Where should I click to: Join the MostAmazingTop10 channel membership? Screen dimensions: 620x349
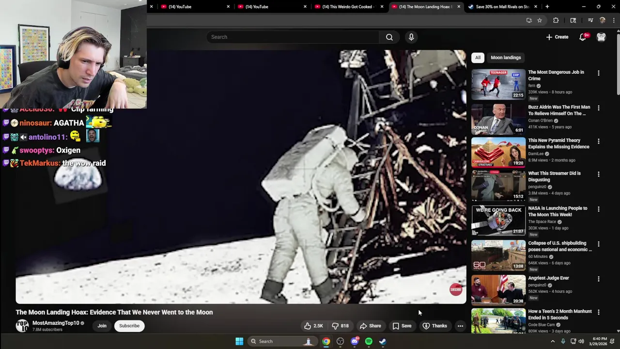(102, 326)
